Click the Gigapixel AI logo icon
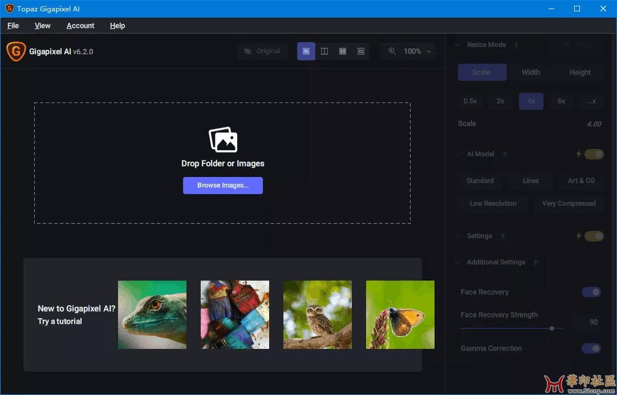This screenshot has width=617, height=395. [15, 51]
